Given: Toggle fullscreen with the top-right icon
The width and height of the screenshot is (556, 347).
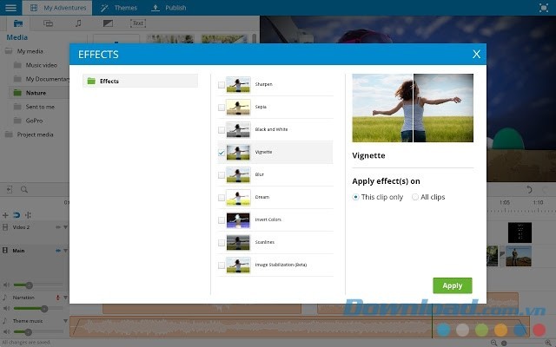Looking at the screenshot, I should (x=543, y=8).
